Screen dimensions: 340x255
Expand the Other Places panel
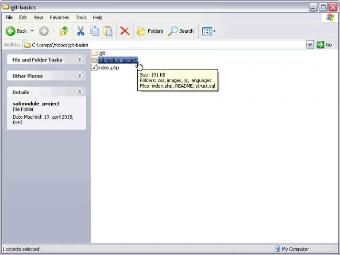coord(80,76)
